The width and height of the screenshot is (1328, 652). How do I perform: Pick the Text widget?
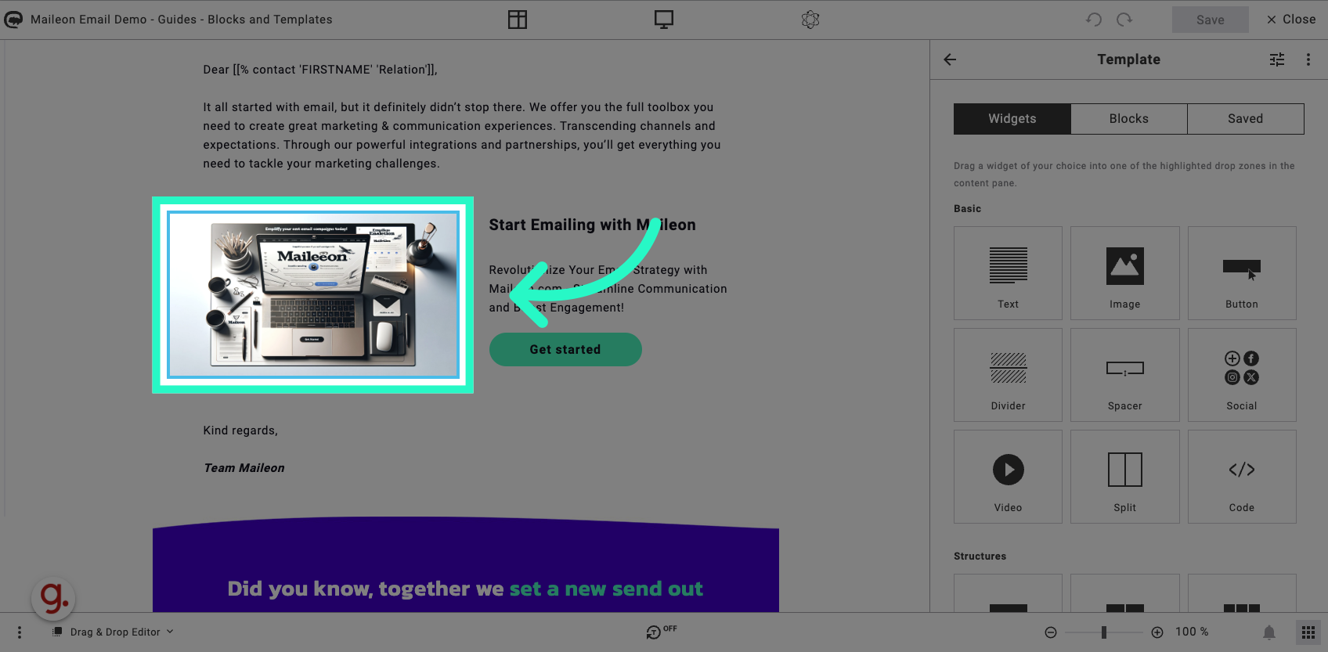click(x=1008, y=273)
